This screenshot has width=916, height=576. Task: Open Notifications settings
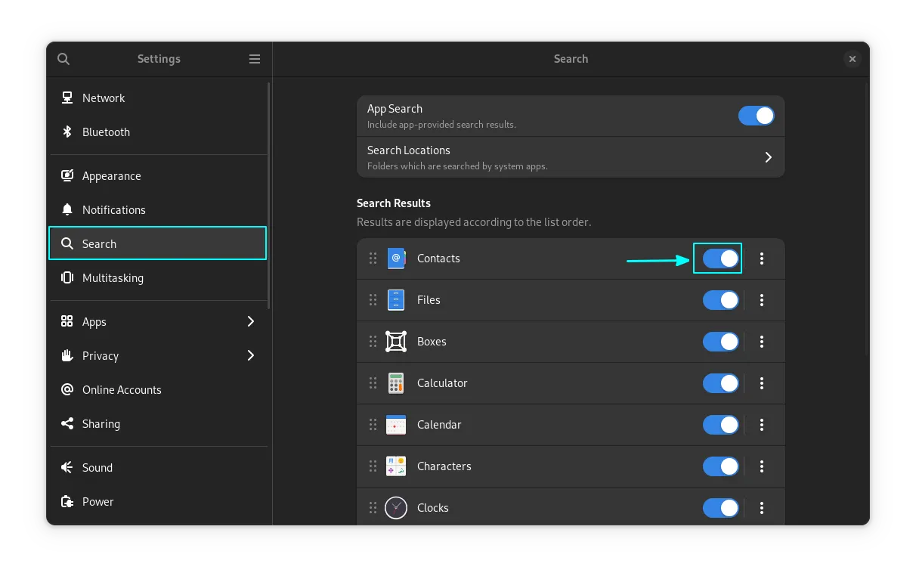[113, 210]
